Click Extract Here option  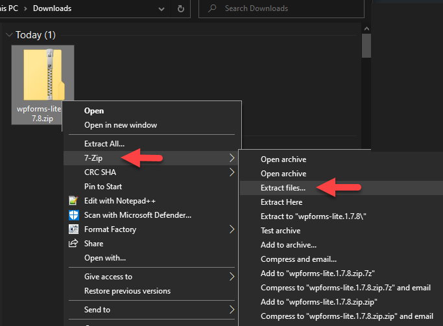281,202
